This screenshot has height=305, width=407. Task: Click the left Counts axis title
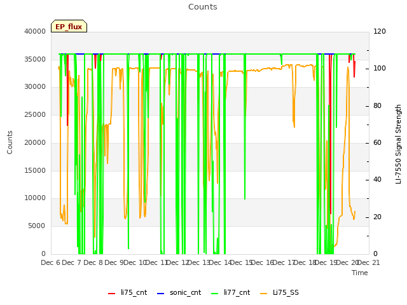[x=10, y=142]
